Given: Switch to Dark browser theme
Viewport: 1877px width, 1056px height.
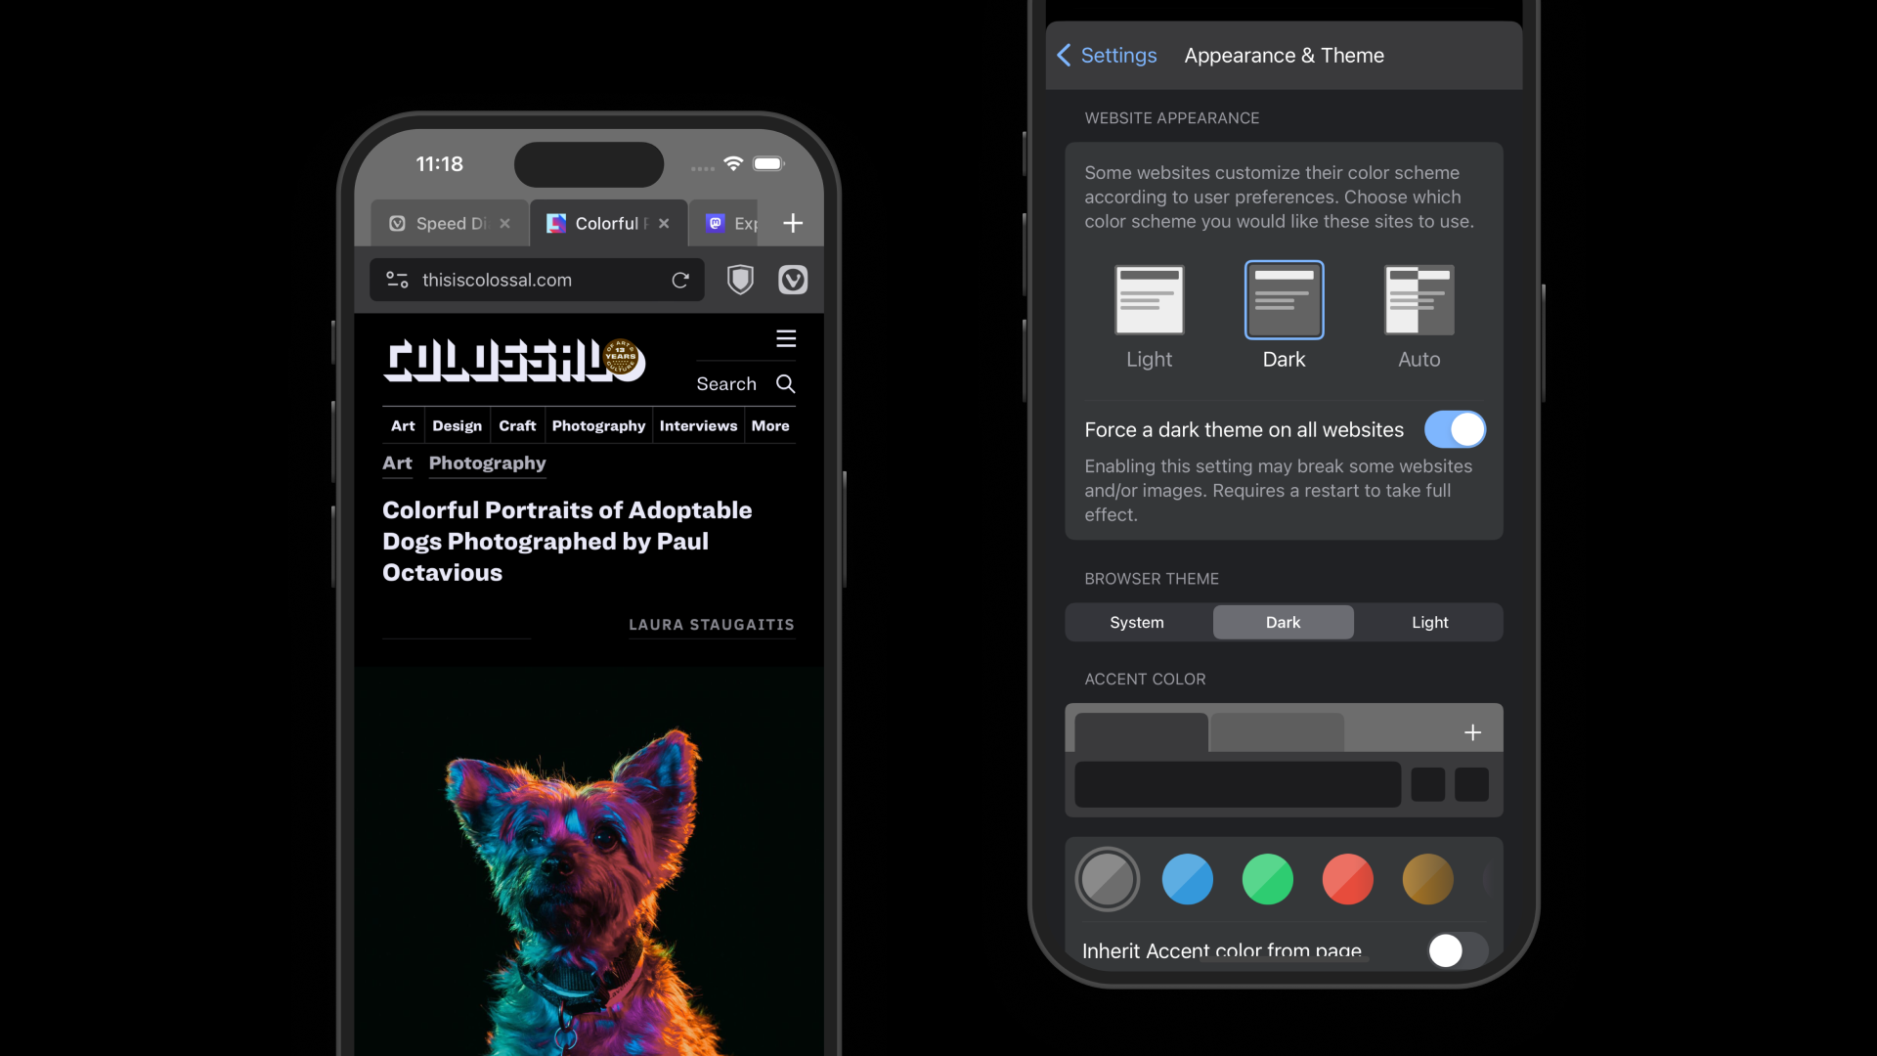Looking at the screenshot, I should 1282,622.
